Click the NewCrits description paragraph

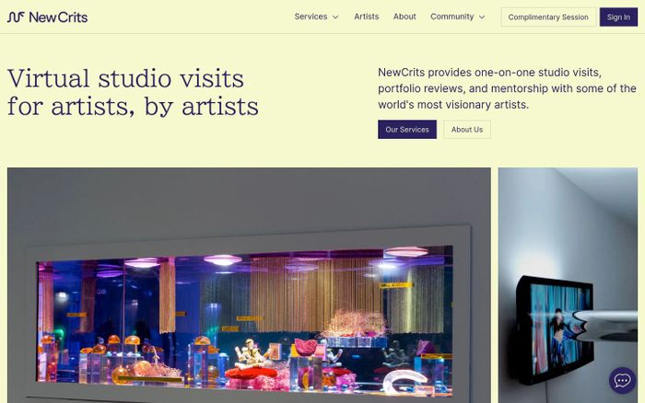pyautogui.click(x=507, y=88)
